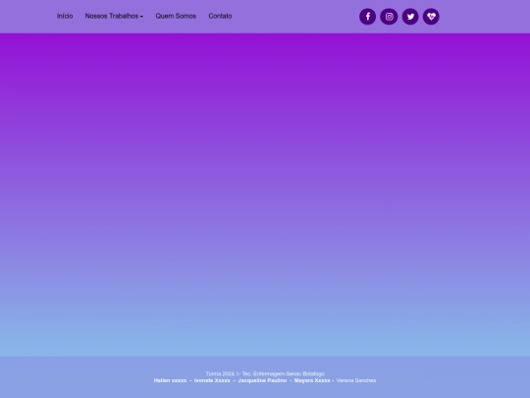530x398 pixels.
Task: Go to the Início page
Action: pos(65,17)
